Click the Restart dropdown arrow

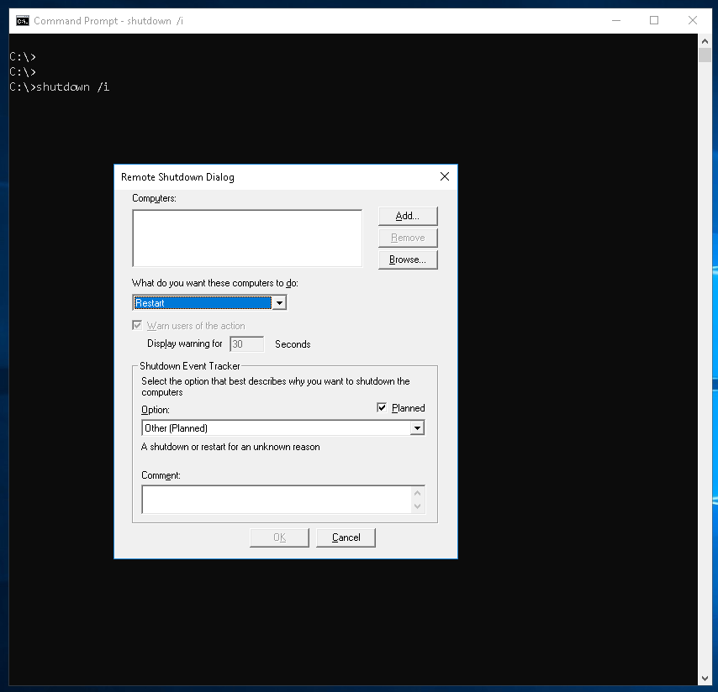pyautogui.click(x=279, y=303)
